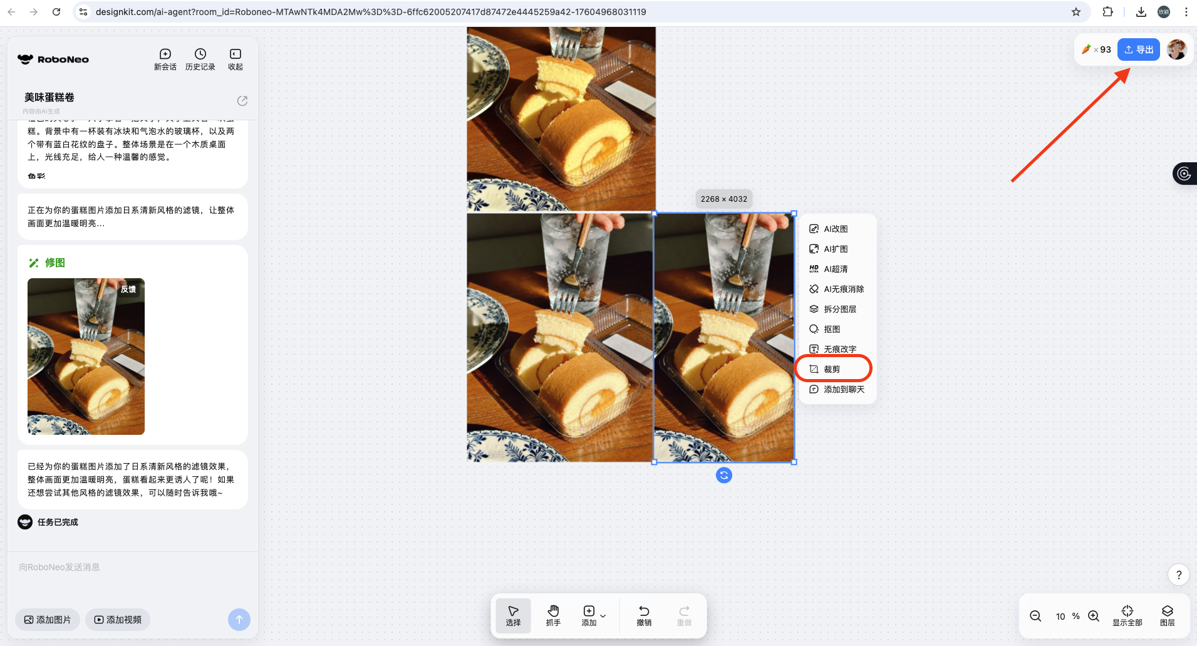Open the layers (图层) panel
The width and height of the screenshot is (1197, 646).
1167,615
